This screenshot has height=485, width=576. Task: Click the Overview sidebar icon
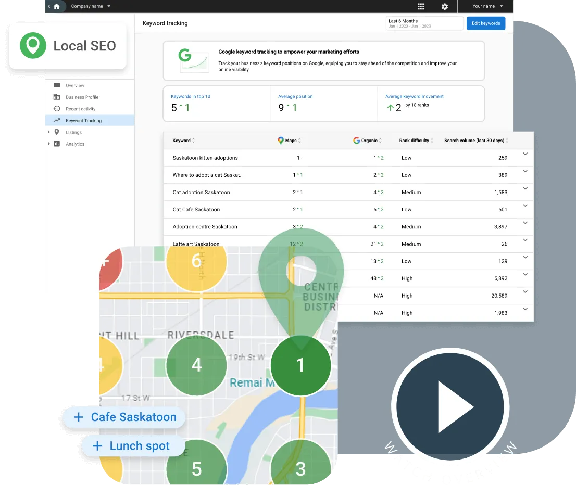pyautogui.click(x=57, y=85)
